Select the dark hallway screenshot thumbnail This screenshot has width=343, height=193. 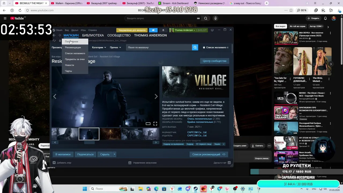tap(89, 134)
